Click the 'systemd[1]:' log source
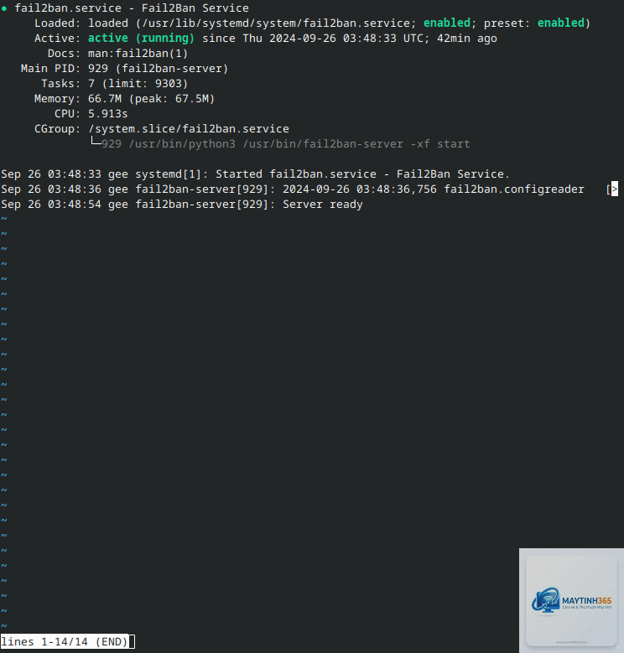 point(172,174)
